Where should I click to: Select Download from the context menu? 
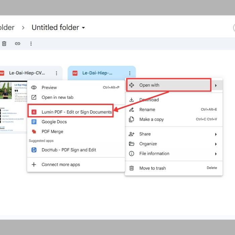coord(174,100)
